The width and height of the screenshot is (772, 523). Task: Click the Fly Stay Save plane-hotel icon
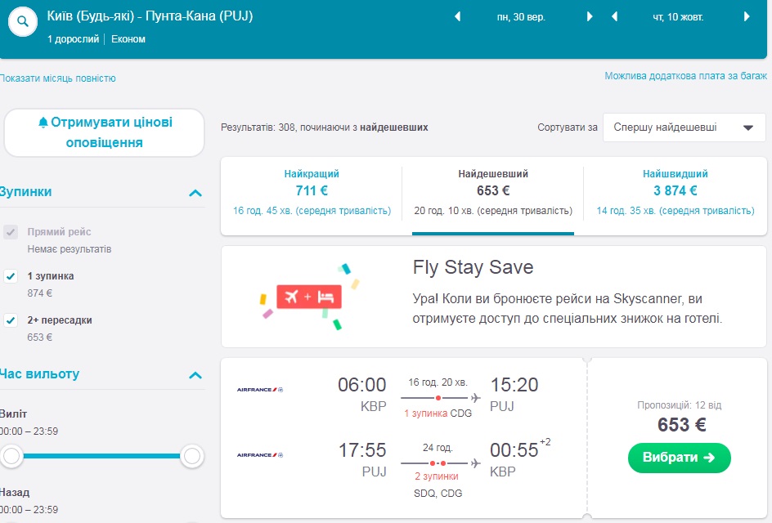[308, 297]
